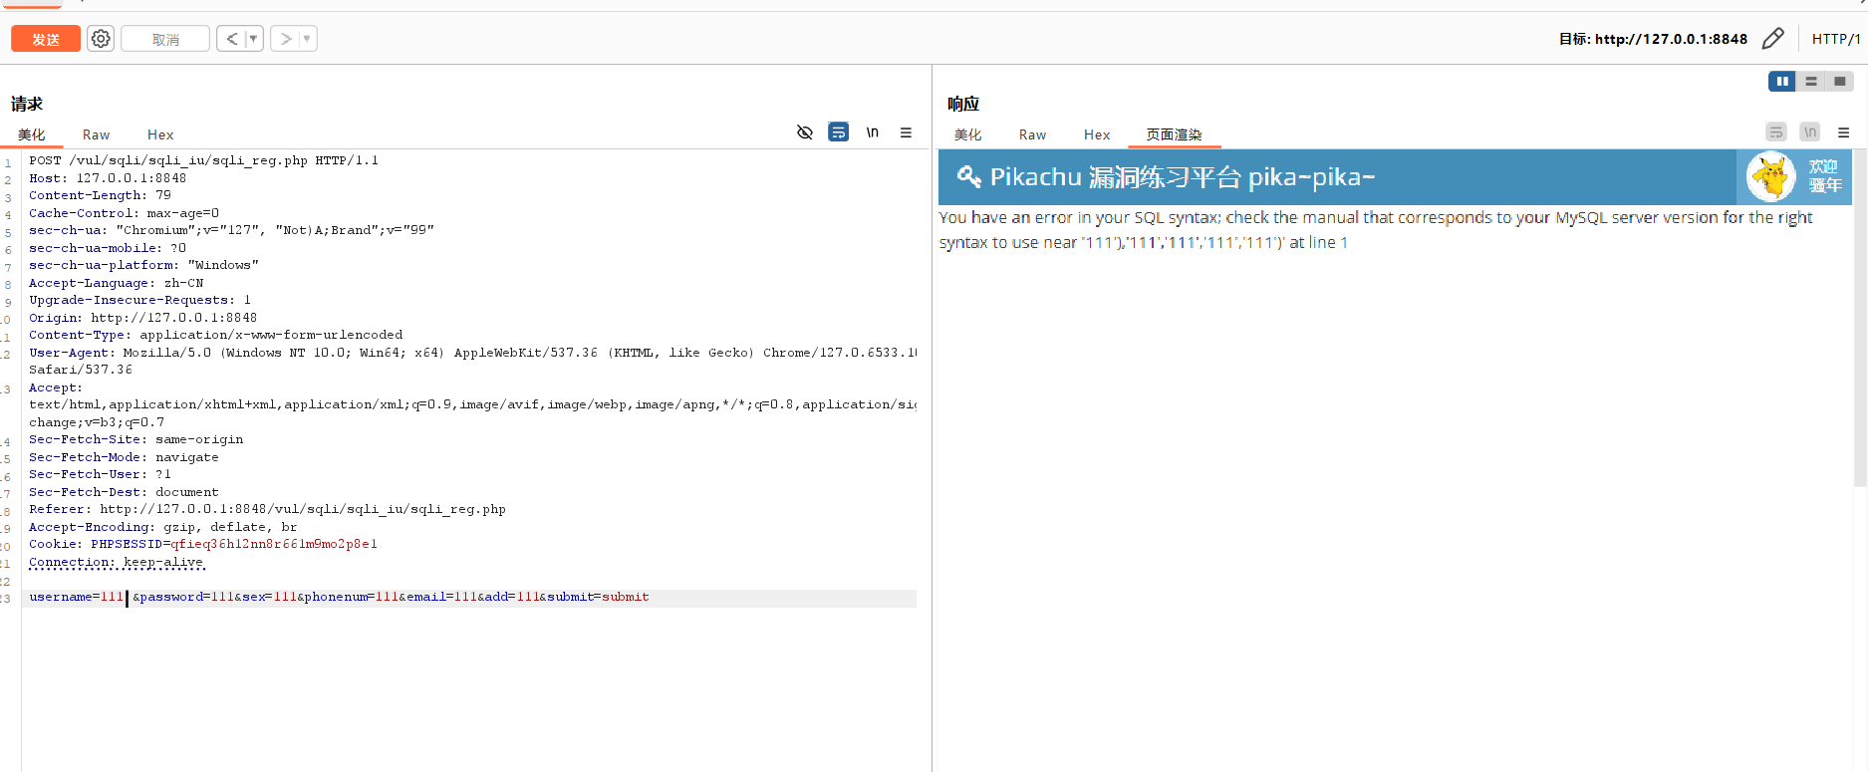Viewport: 1868px width, 772px height.
Task: Switch request view to Raw tab
Action: click(96, 134)
